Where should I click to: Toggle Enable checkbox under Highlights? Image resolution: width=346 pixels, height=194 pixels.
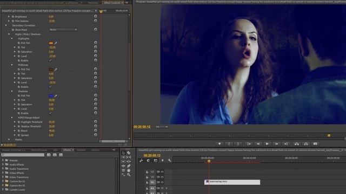pyautogui.click(x=50, y=60)
